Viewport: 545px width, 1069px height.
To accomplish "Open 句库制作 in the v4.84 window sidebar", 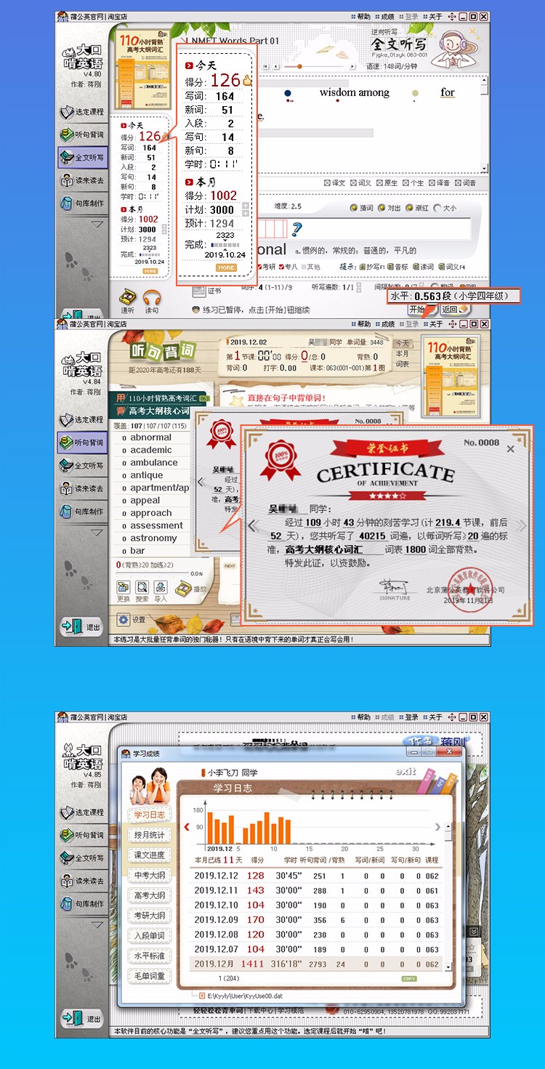I will click(x=82, y=512).
